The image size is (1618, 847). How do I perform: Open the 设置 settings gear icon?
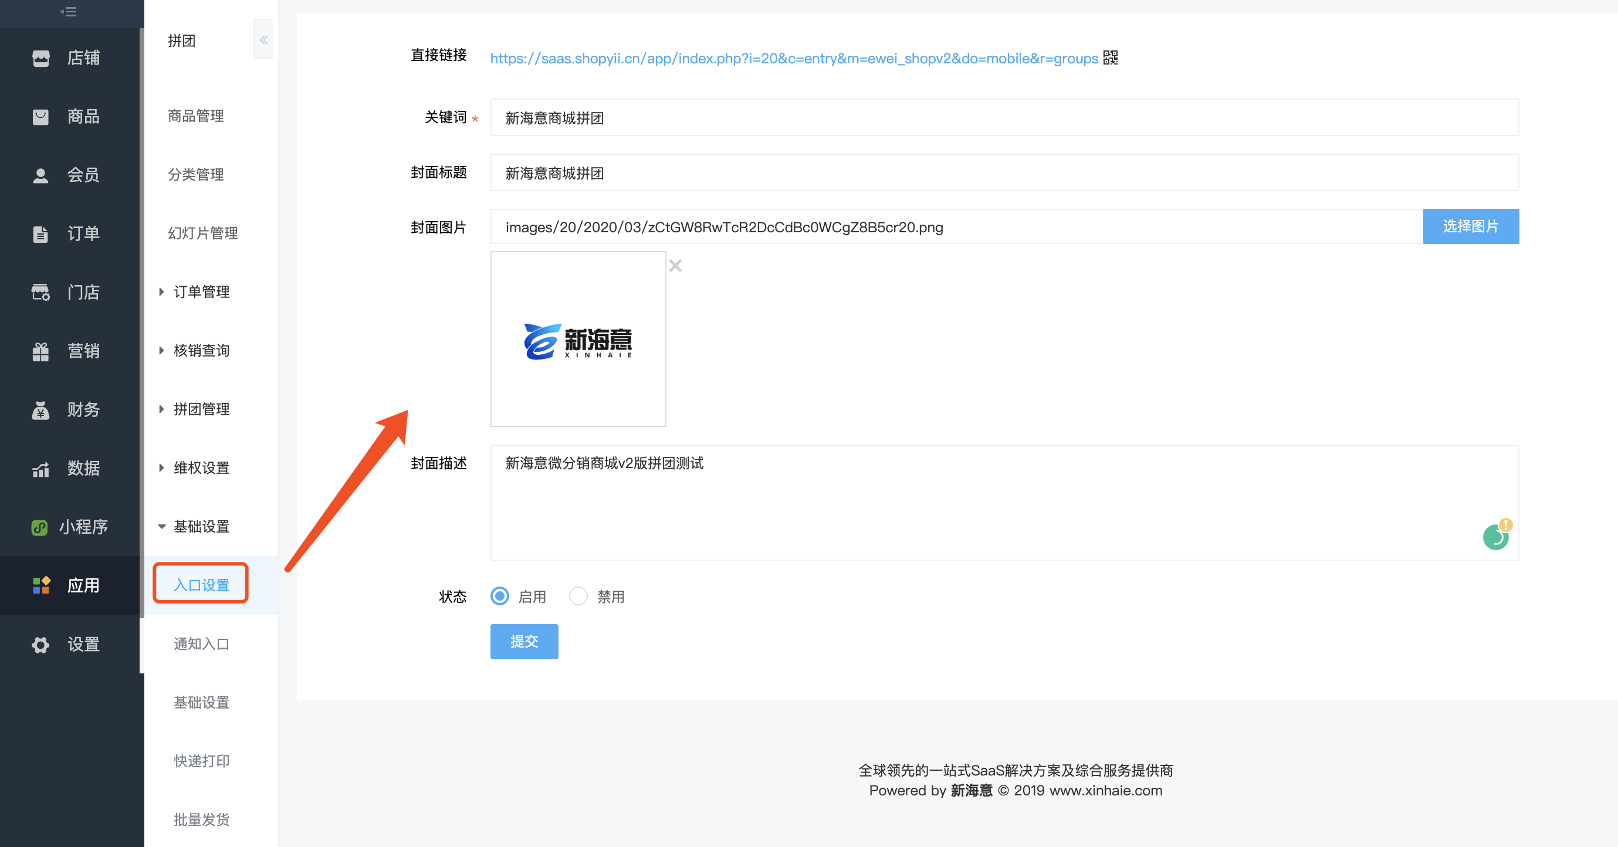[41, 644]
